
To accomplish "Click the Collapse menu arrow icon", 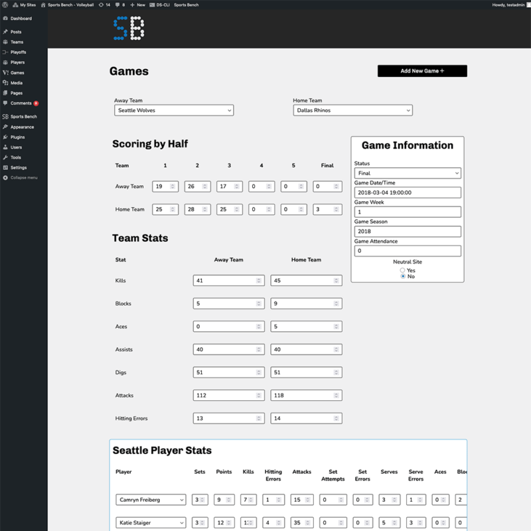I will [5, 178].
